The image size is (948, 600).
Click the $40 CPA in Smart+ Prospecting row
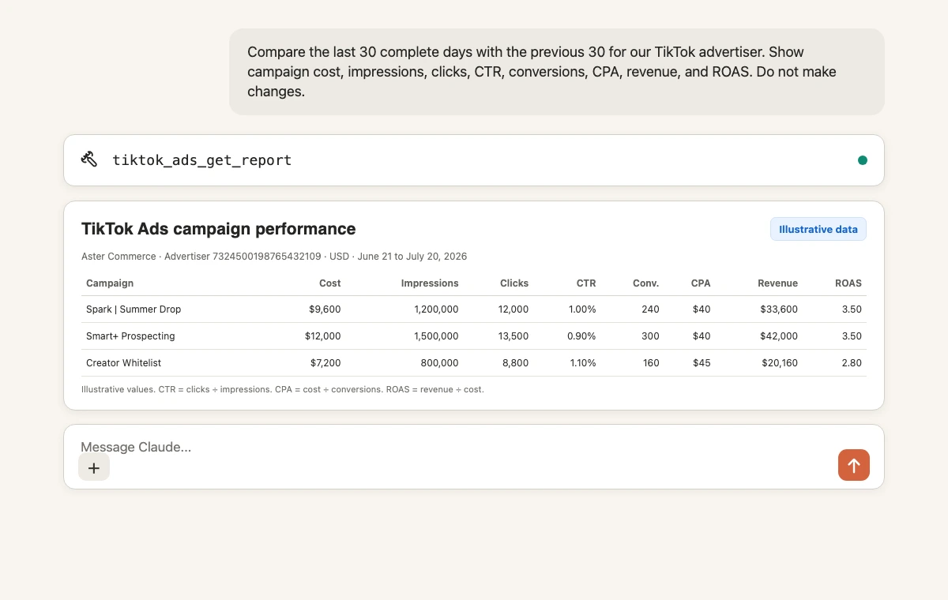pyautogui.click(x=702, y=336)
